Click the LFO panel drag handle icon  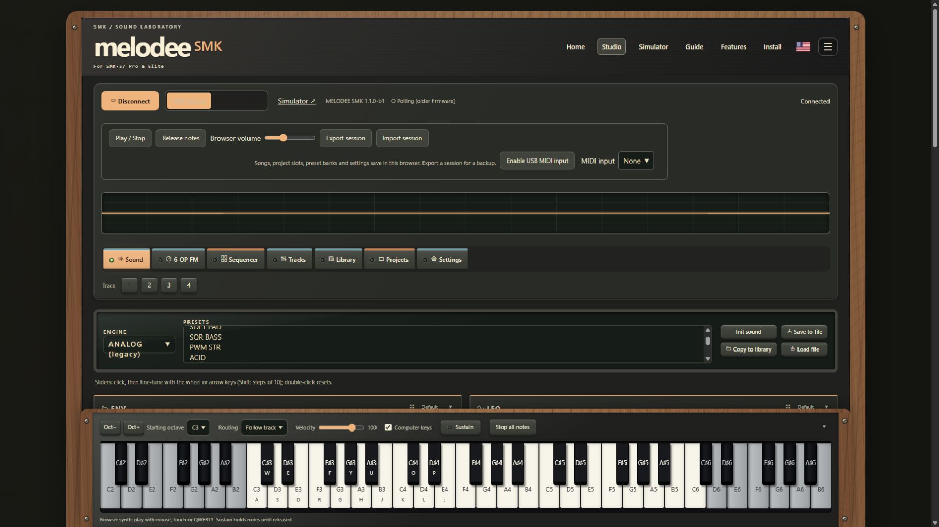tap(788, 407)
